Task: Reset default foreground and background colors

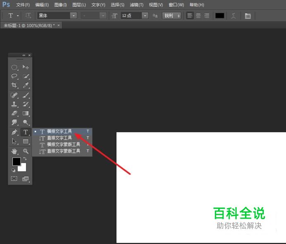Action: [14, 171]
